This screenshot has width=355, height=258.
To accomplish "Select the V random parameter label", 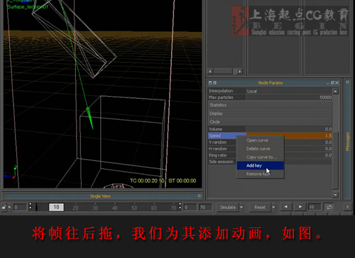I will [217, 142].
